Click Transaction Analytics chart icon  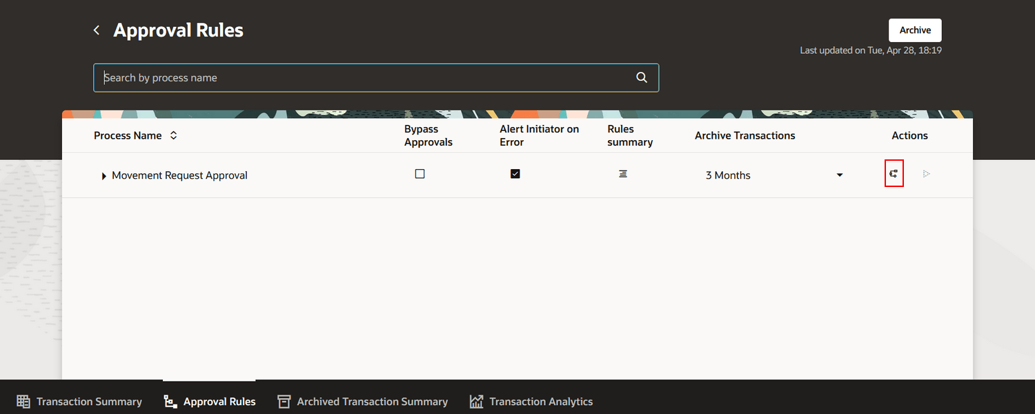pyautogui.click(x=476, y=402)
